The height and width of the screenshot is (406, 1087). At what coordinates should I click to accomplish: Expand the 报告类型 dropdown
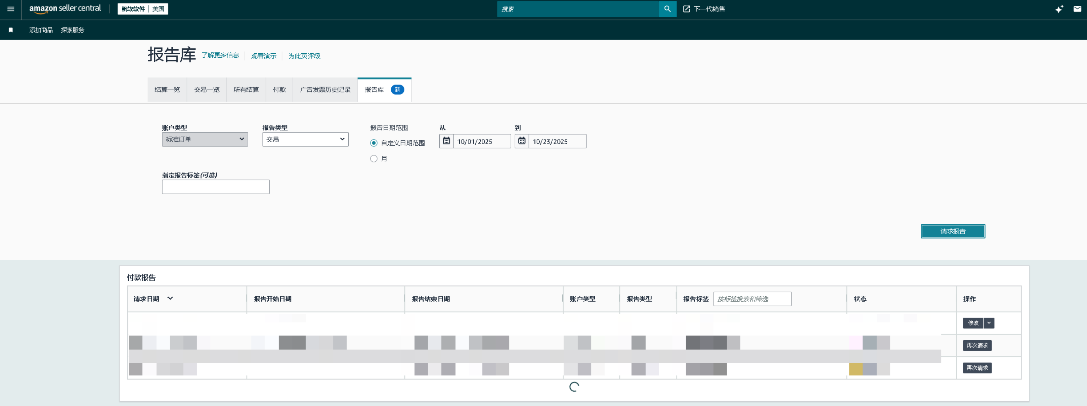pos(305,139)
